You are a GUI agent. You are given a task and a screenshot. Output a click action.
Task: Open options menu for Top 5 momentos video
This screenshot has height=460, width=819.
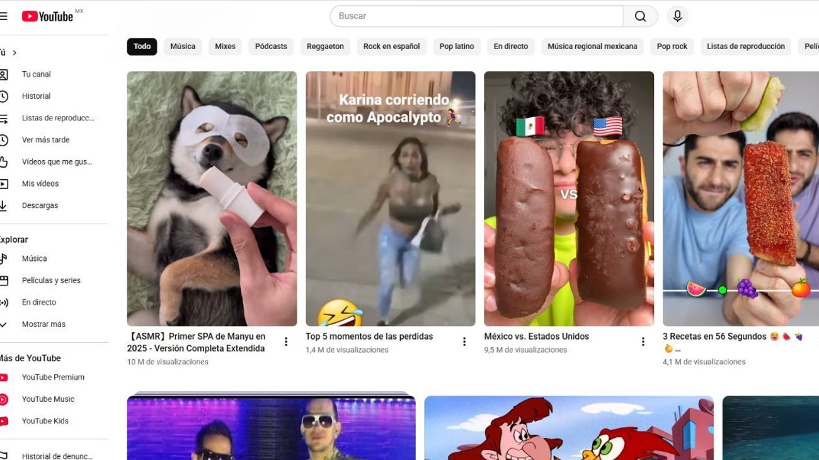click(464, 342)
